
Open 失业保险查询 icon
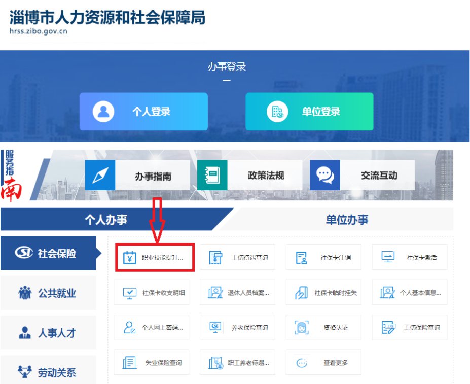pyautogui.click(x=130, y=363)
